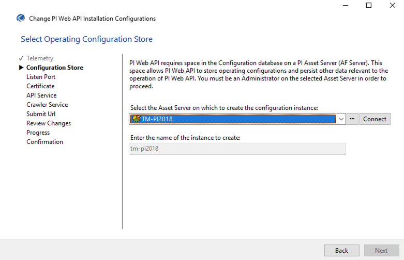Viewport: 404px width, 260px height.
Task: Select Submit Url in the step list
Action: 41,114
